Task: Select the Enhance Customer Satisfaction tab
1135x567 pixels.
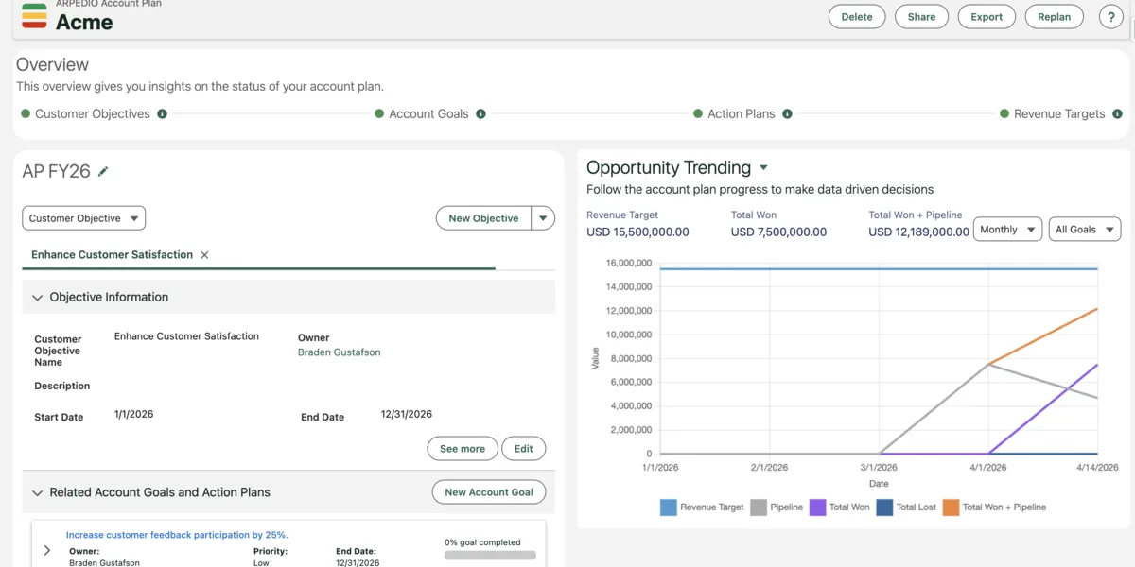Action: coord(111,254)
